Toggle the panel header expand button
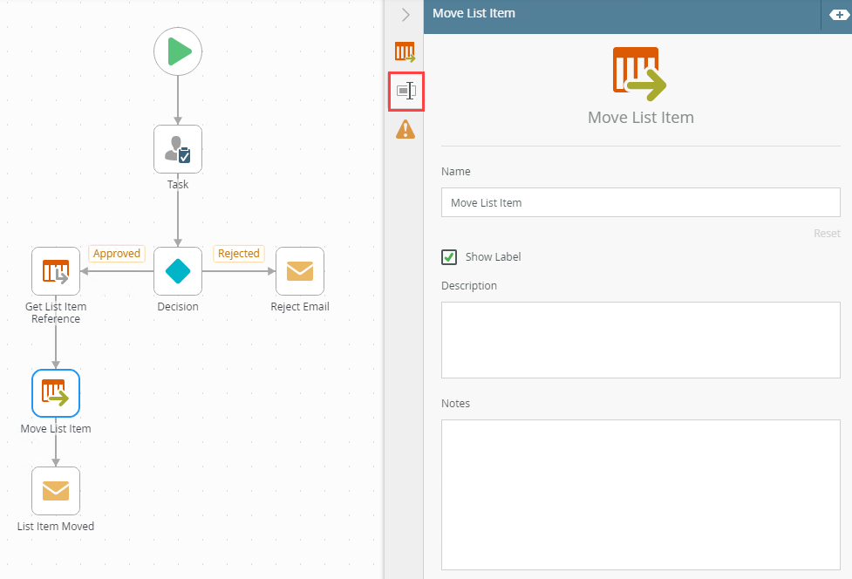The image size is (852, 579). [x=837, y=14]
